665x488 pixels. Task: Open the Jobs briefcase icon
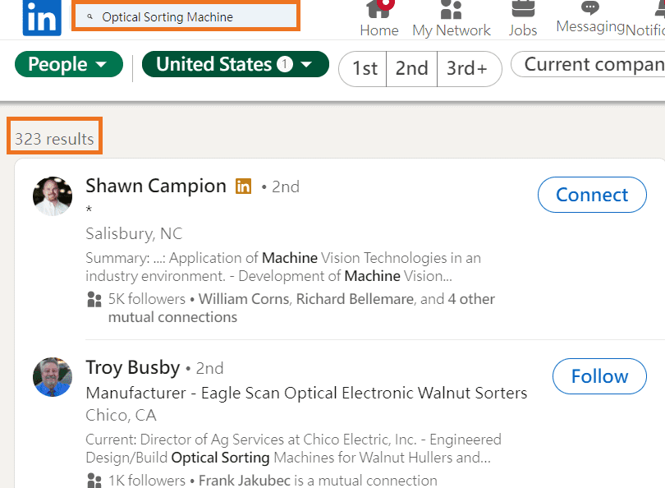[x=523, y=9]
